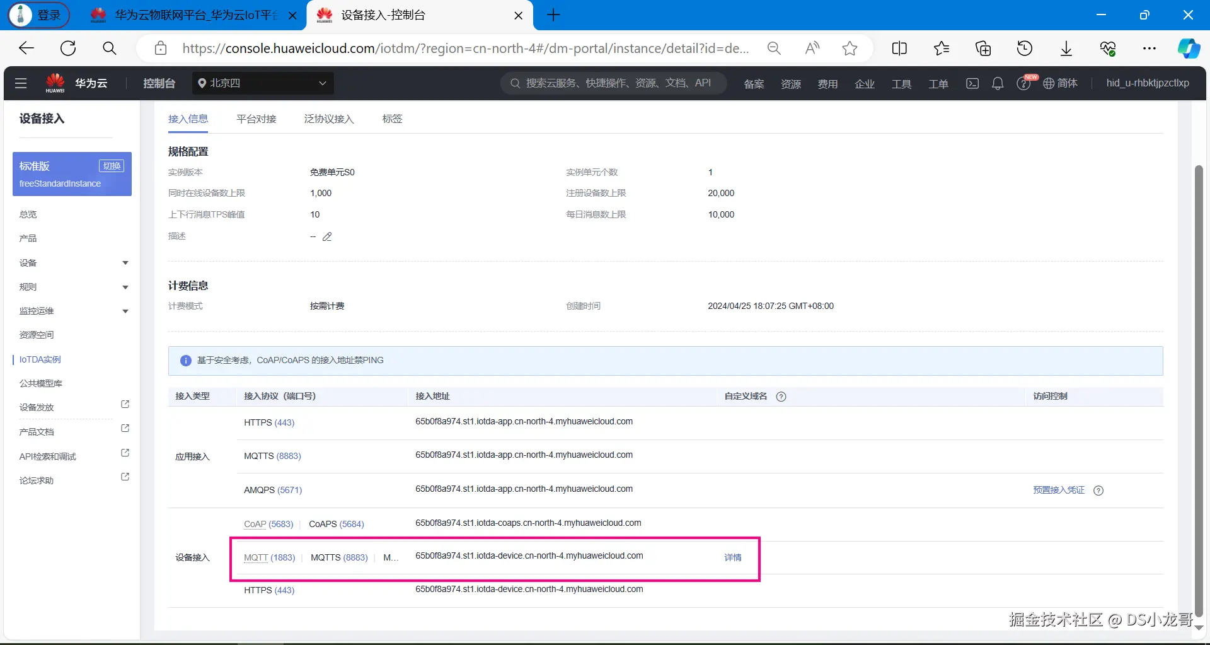
Task: Expand the 规则 sidebar menu
Action: coord(72,287)
